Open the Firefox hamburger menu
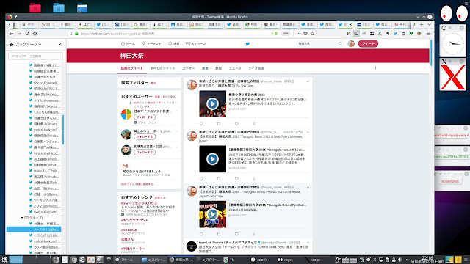The image size is (470, 264). 429,34
